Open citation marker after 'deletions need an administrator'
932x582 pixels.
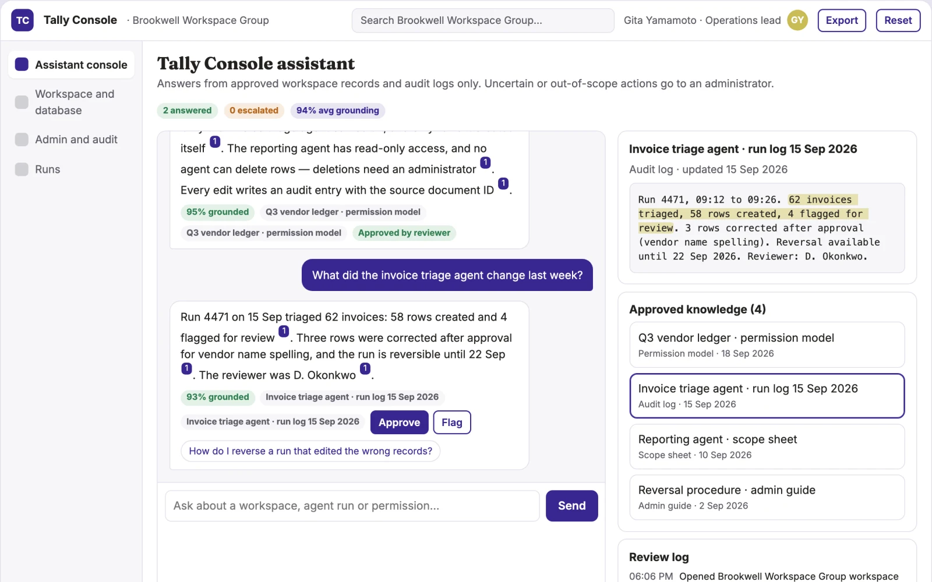[x=485, y=162]
